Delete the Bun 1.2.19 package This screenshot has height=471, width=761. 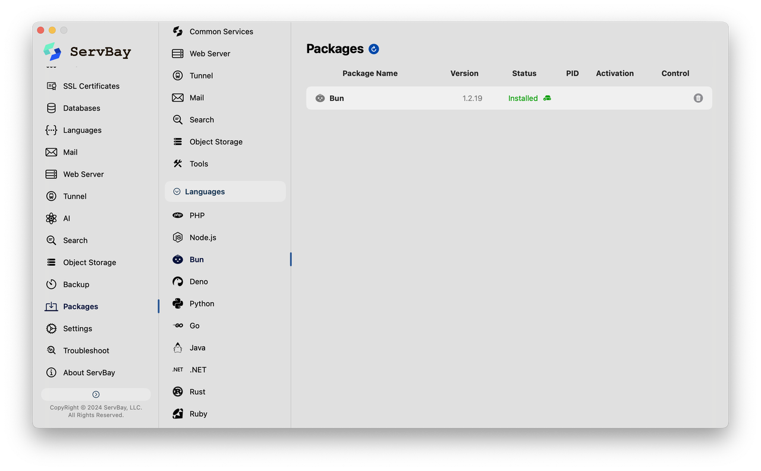pyautogui.click(x=698, y=98)
